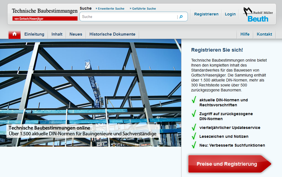Image resolution: width=282 pixels, height=177 pixels.
Task: Click 'Lesezeichen und Notizen' text
Action: [x=224, y=136]
